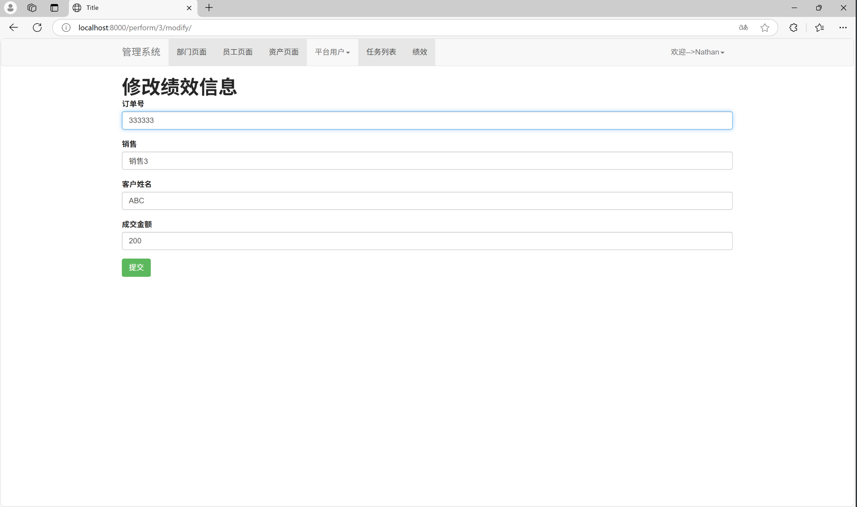The image size is (857, 507).
Task: Close the Title tab
Action: click(x=189, y=8)
